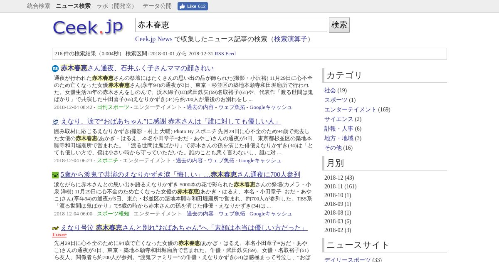
Task: Filter by category サイエンス
Action: pyautogui.click(x=339, y=119)
